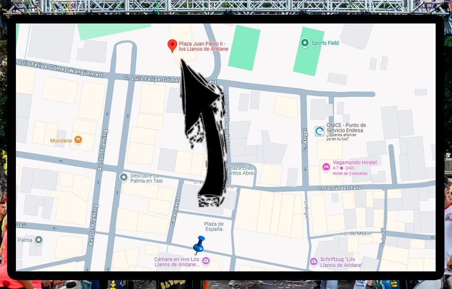Click the Cámara en vivo camera icon
452x289 pixels.
[205, 261]
